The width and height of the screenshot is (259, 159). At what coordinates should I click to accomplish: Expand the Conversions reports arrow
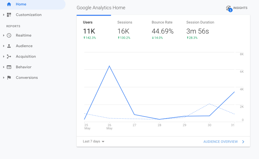(x=4, y=78)
